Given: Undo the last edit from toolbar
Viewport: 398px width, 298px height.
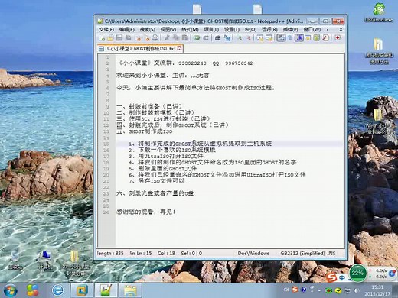Looking at the screenshot, I should coord(197,38).
